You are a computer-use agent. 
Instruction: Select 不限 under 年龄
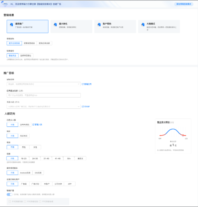(12, 158)
